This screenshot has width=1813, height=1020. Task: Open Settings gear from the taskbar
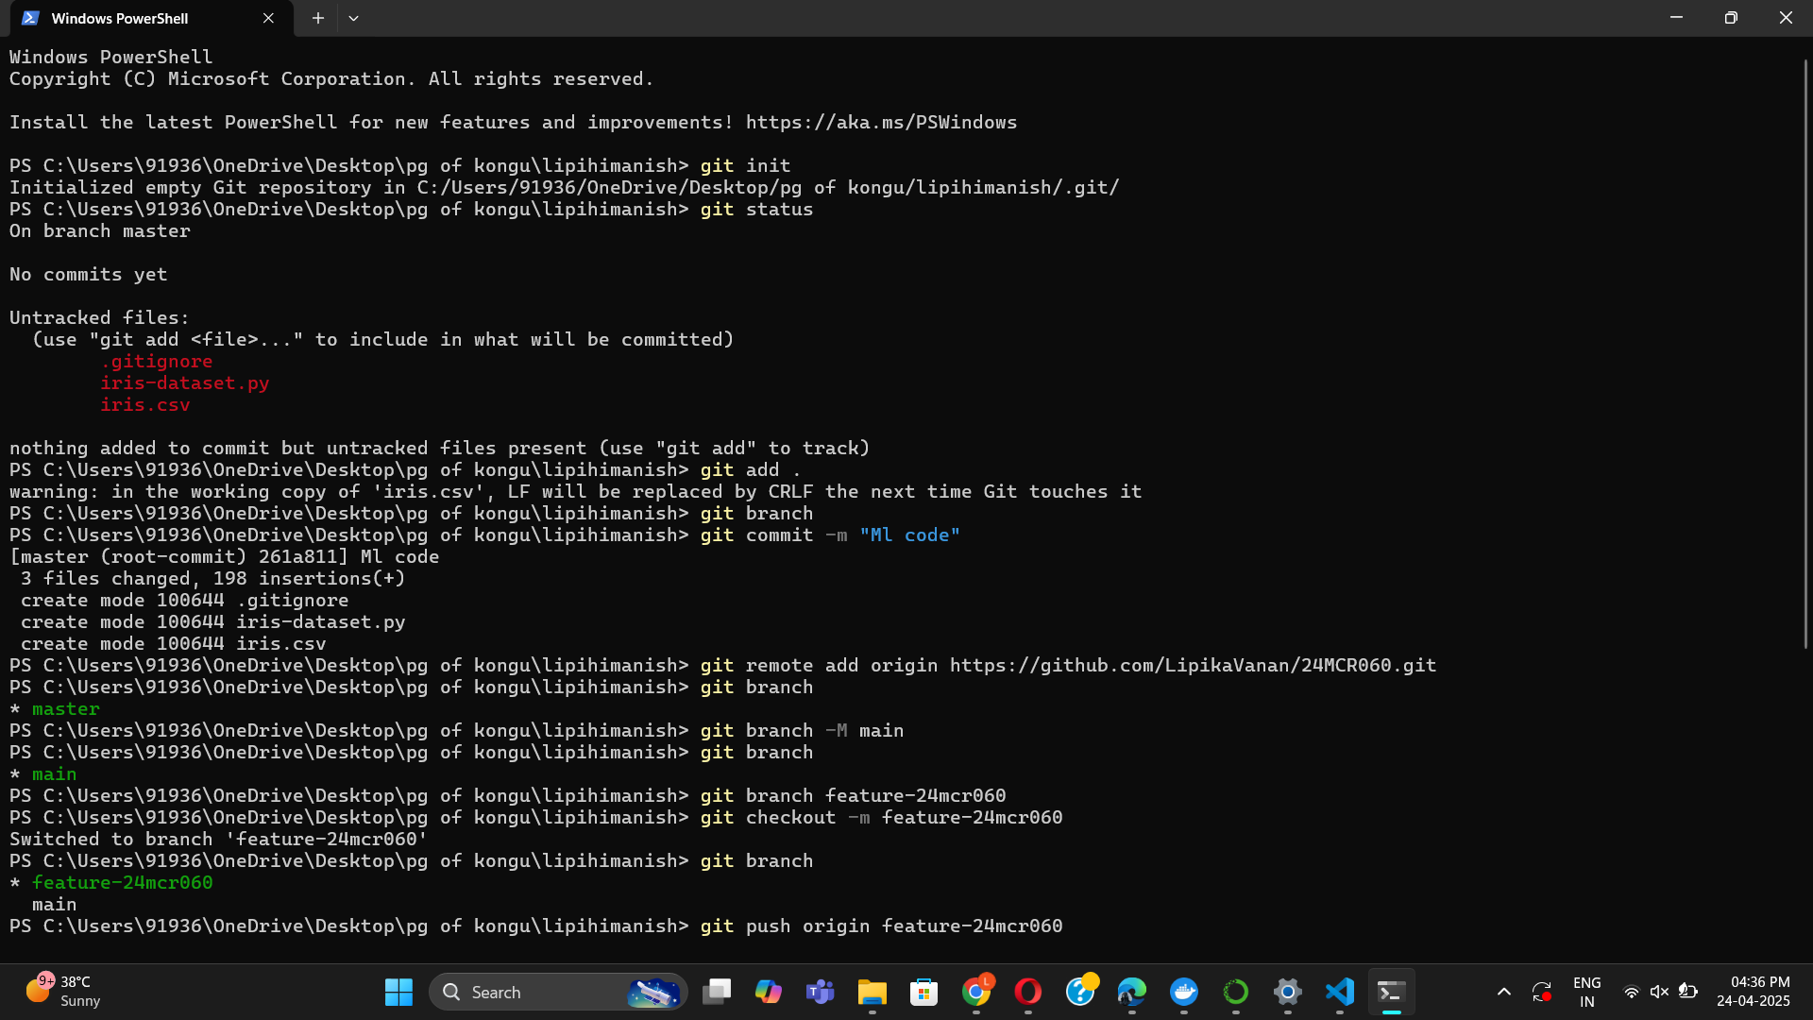(x=1288, y=992)
